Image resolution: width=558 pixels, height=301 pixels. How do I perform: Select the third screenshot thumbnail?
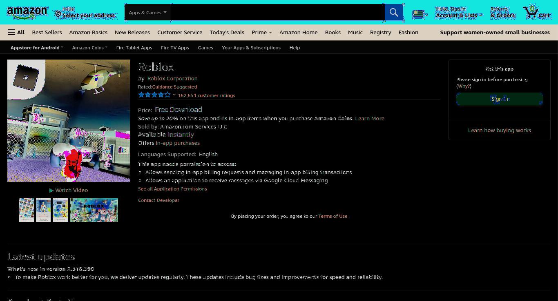[60, 210]
